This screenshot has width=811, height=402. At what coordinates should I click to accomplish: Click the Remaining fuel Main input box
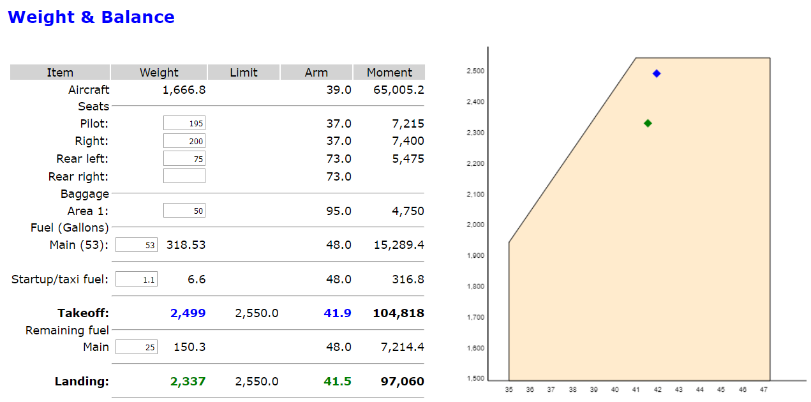coord(137,347)
